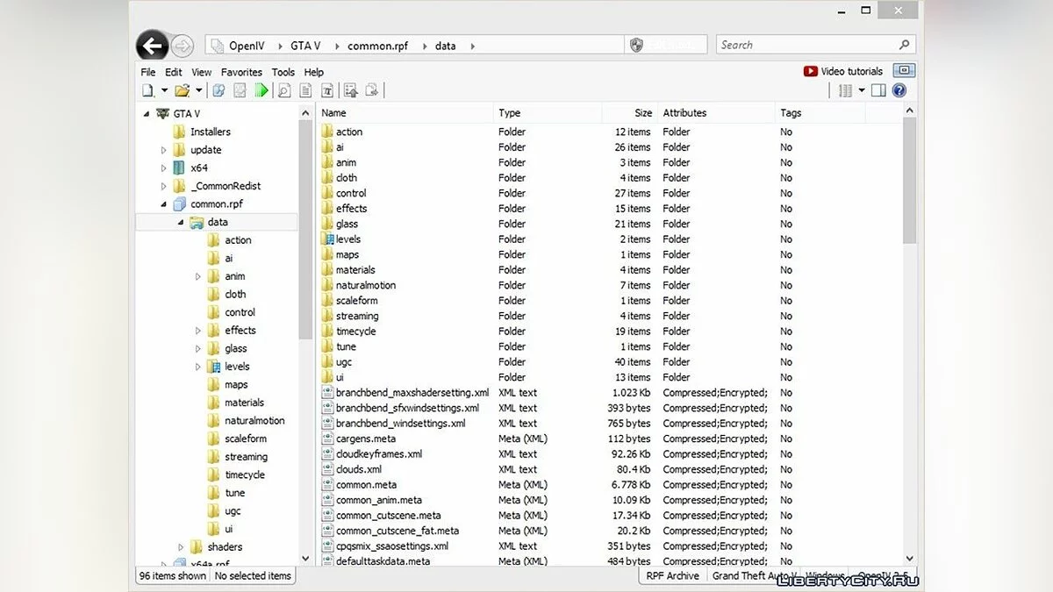Click the Search input field
1053x592 pixels.
tap(807, 45)
